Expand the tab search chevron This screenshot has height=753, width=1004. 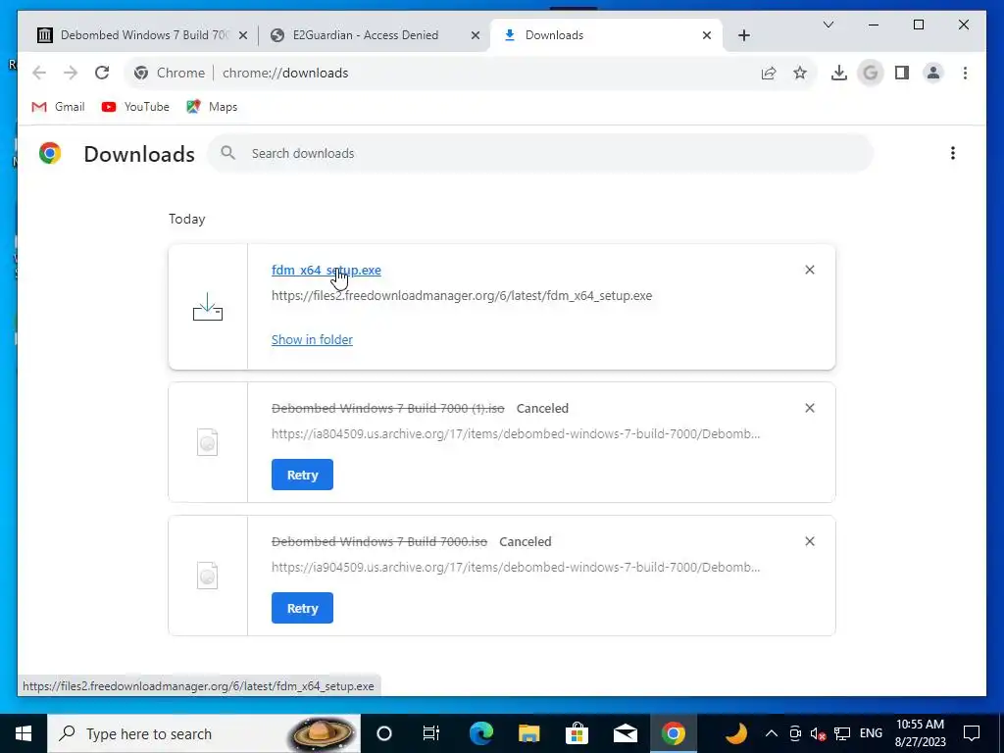pos(828,25)
